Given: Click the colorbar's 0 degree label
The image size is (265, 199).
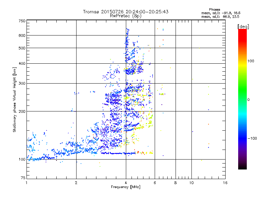Looking at the screenshot, I should click(248, 100).
